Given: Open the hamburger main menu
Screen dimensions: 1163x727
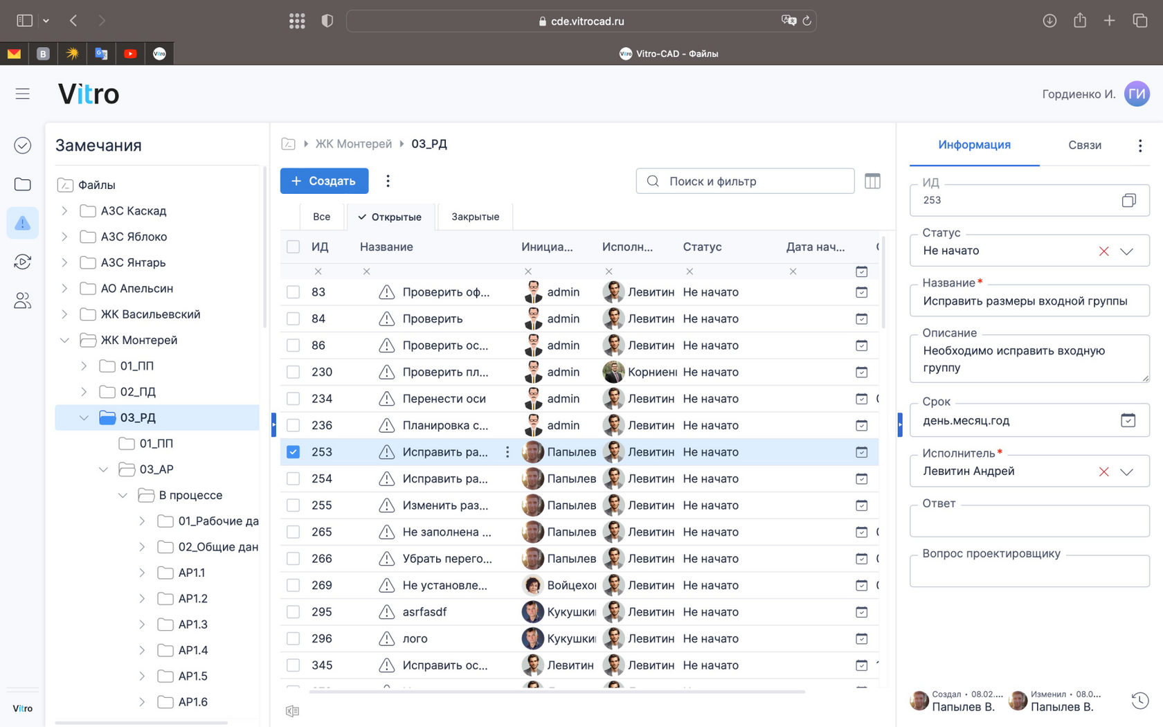Looking at the screenshot, I should 22,93.
